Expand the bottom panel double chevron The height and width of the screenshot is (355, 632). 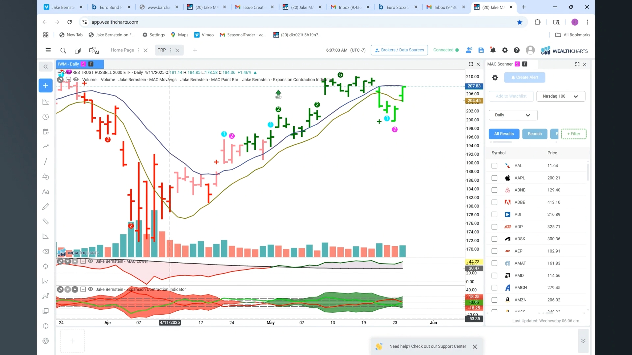pyautogui.click(x=583, y=341)
